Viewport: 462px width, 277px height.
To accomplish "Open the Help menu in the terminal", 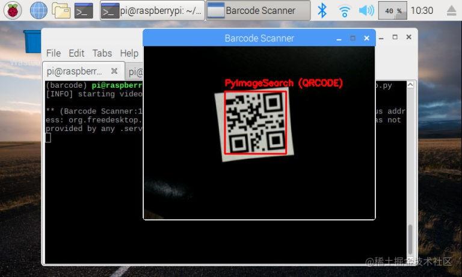I will click(x=129, y=53).
